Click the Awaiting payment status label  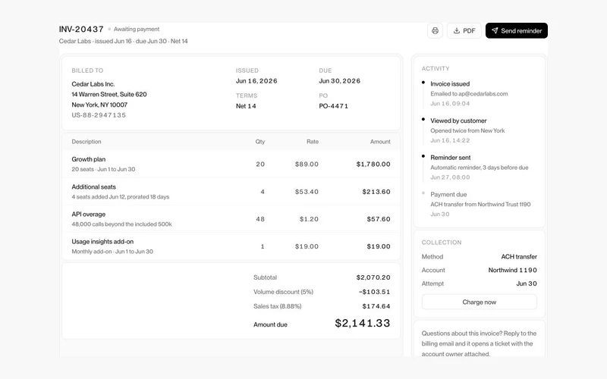click(x=137, y=29)
